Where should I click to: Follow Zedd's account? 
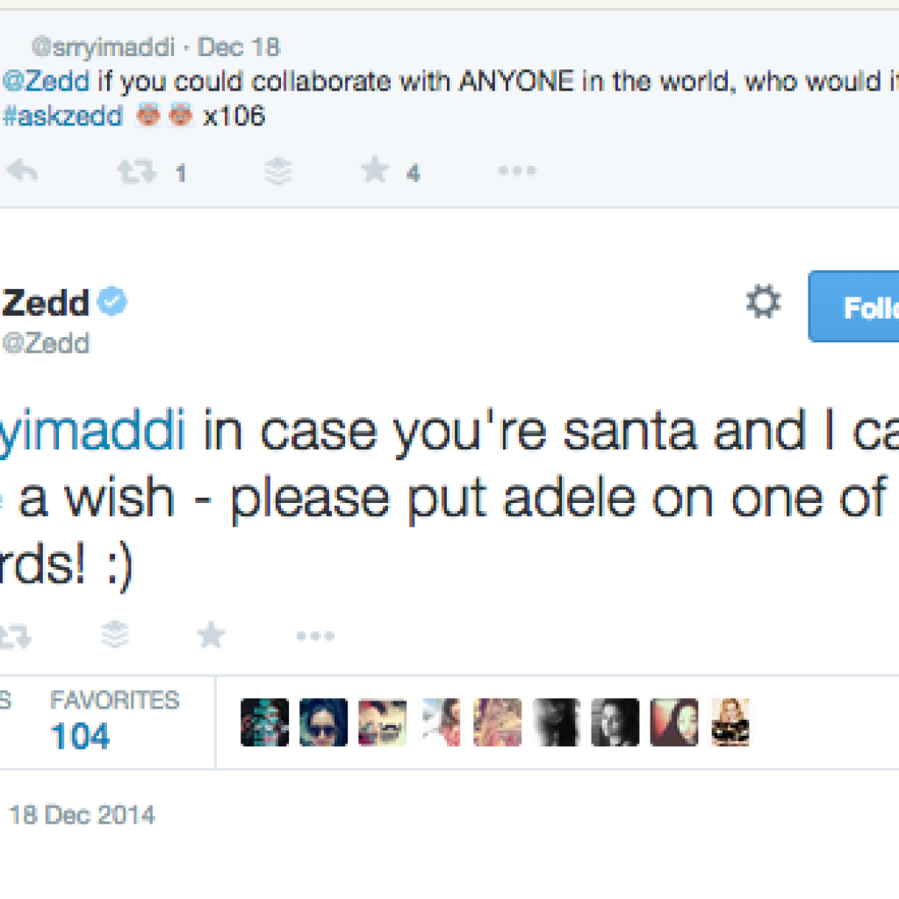tap(856, 306)
